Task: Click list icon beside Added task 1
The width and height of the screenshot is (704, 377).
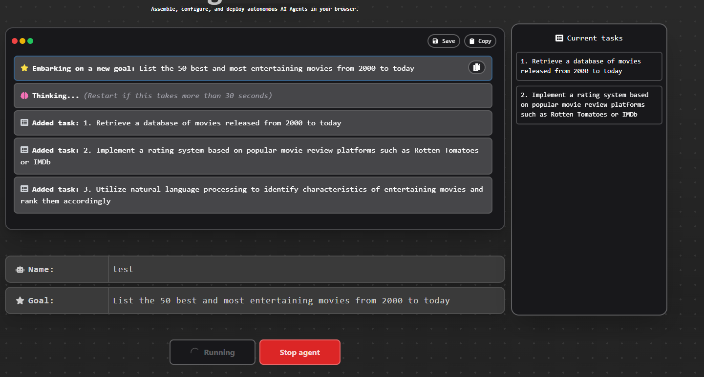Action: pos(24,123)
